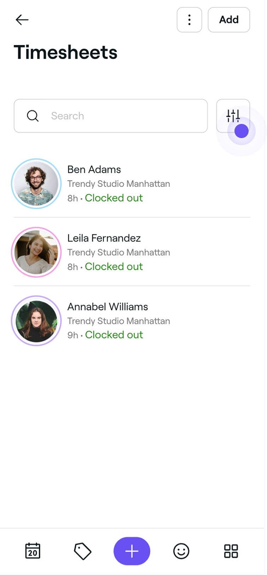Image resolution: width=267 pixels, height=575 pixels.
Task: Tap the purple plus quick-add button
Action: 132,551
